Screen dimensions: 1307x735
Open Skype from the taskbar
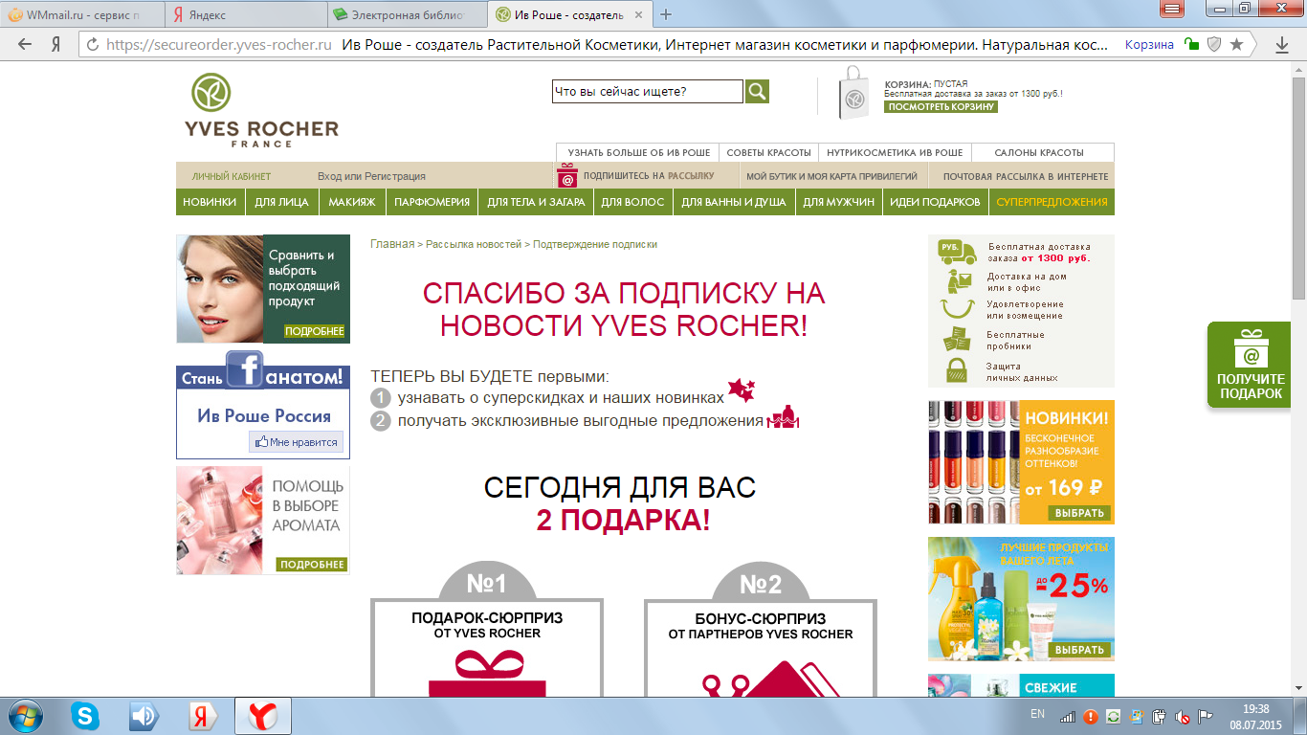[x=85, y=716]
